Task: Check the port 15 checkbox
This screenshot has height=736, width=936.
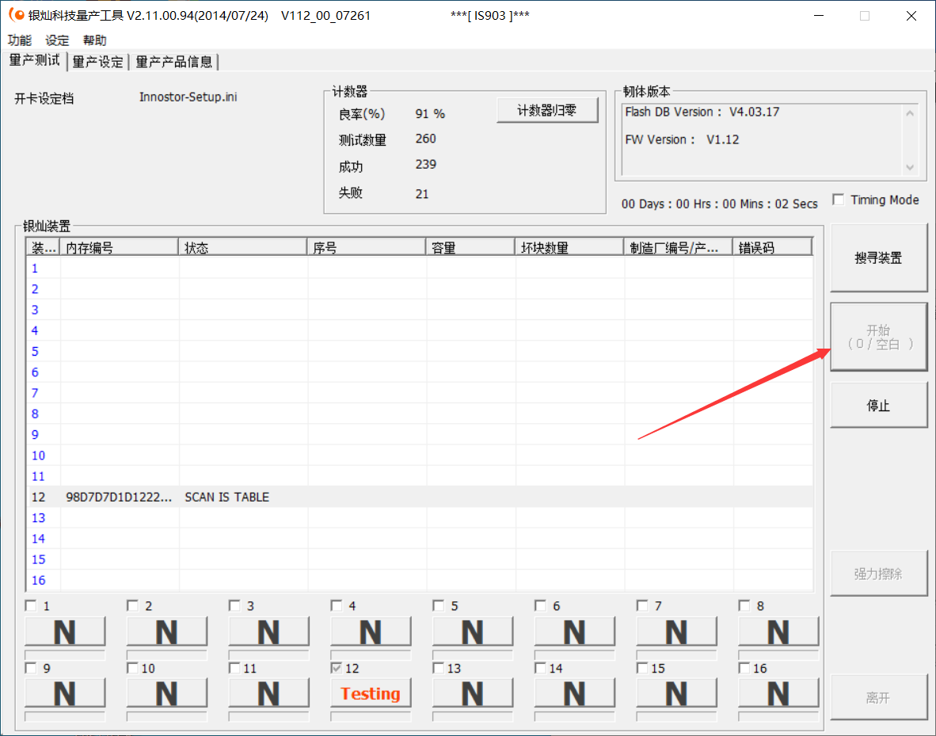Action: click(x=642, y=668)
